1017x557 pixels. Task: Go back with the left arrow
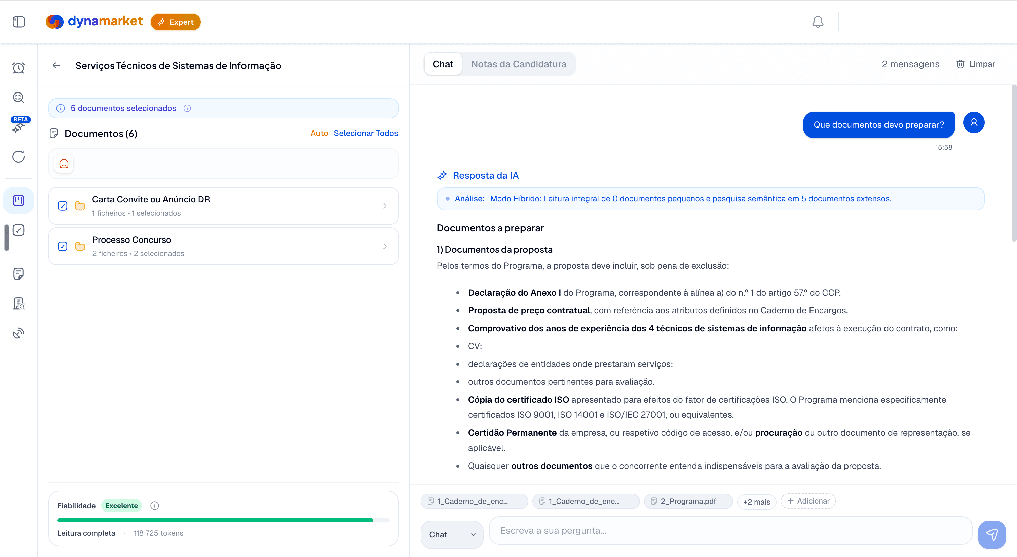[57, 65]
